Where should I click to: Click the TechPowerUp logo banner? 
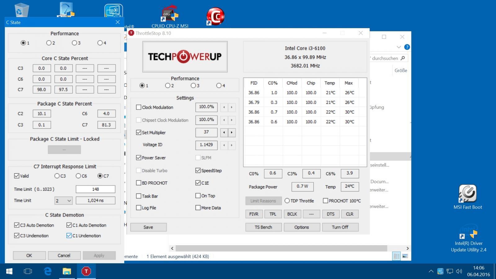(185, 57)
